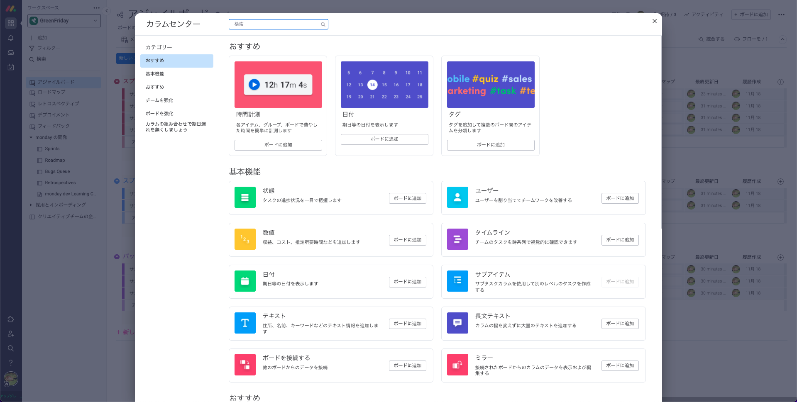Collapse the monday の開発 folder

coord(31,137)
